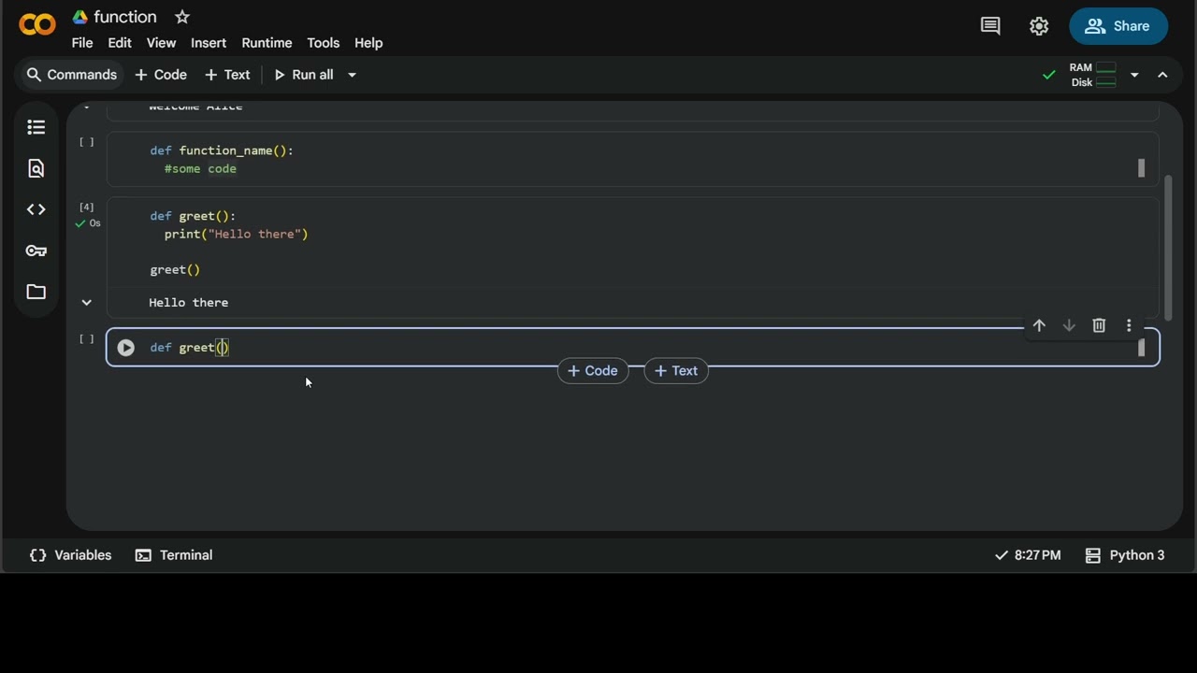Open the Tools menu
Image resolution: width=1197 pixels, height=673 pixels.
tap(323, 43)
